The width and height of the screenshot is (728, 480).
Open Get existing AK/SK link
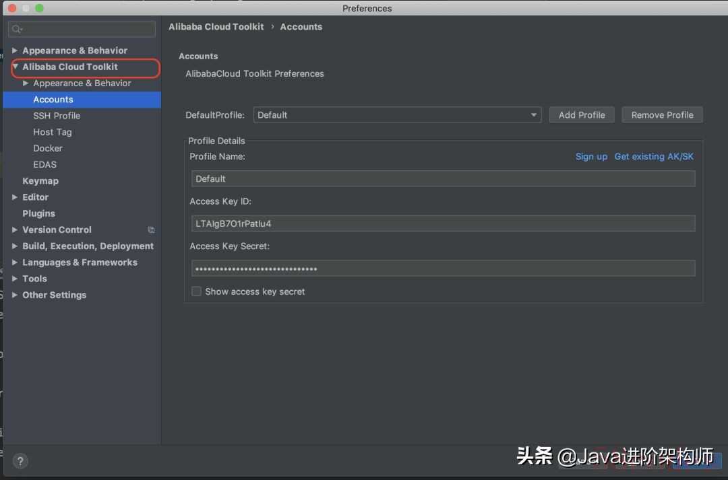[654, 156]
